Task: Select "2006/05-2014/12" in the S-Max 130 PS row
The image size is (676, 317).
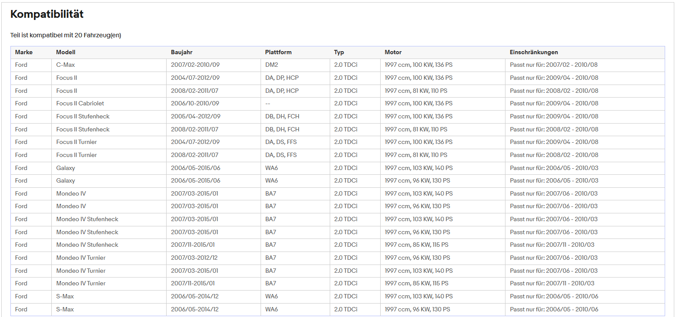Action: 195,309
